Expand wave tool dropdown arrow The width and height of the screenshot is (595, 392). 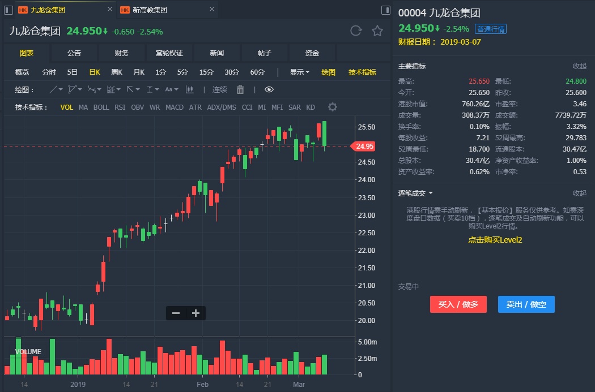coord(99,90)
